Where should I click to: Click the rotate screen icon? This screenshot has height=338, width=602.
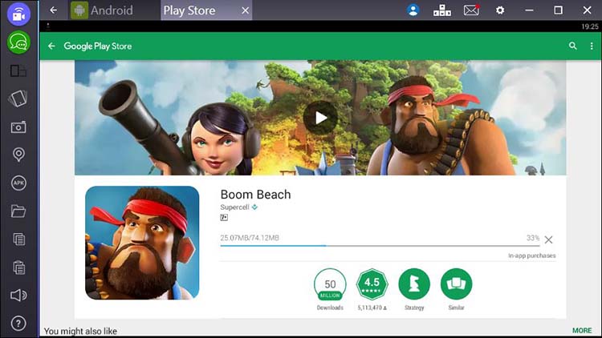pos(18,99)
